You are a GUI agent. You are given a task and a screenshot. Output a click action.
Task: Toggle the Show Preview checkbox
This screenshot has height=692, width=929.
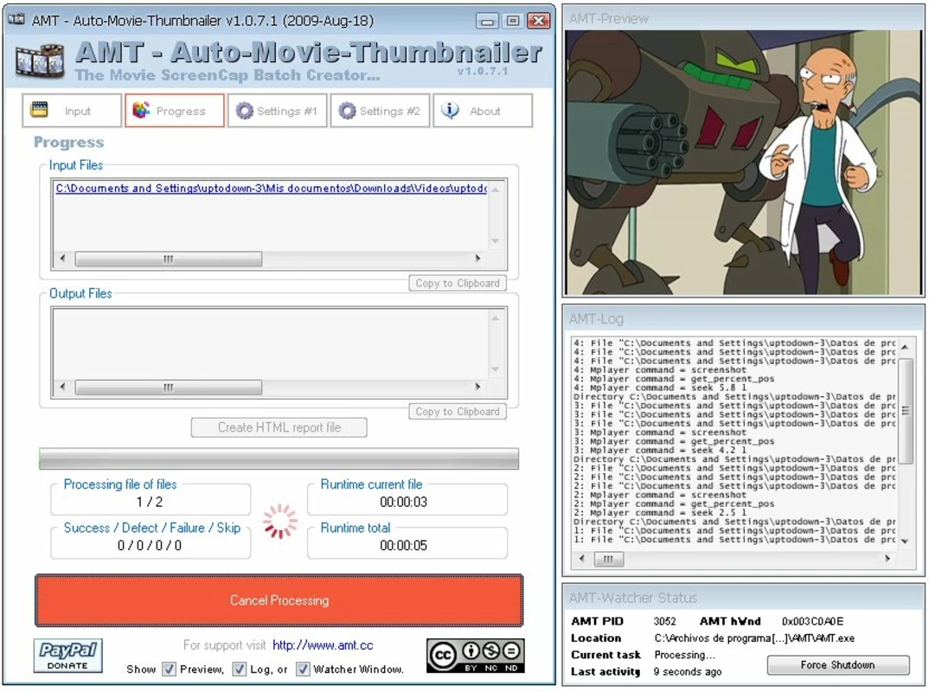pos(170,669)
